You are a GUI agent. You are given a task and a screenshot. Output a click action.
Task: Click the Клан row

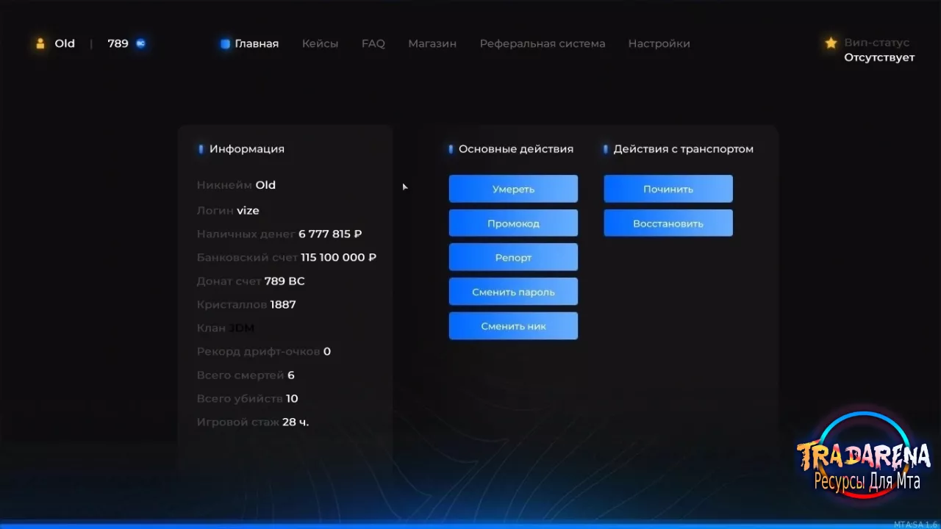226,328
